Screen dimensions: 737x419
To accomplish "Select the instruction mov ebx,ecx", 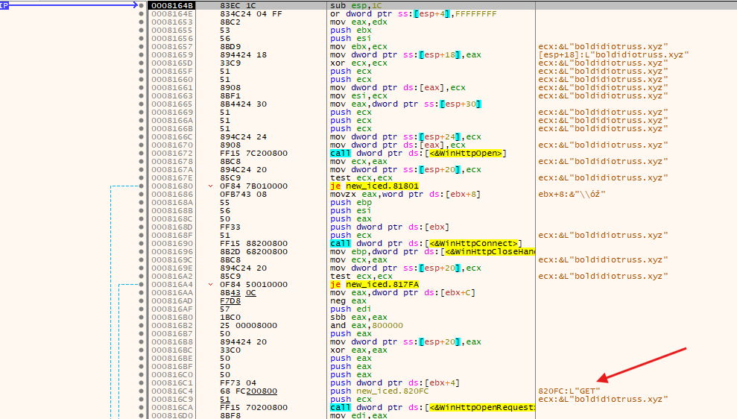I will pos(358,46).
